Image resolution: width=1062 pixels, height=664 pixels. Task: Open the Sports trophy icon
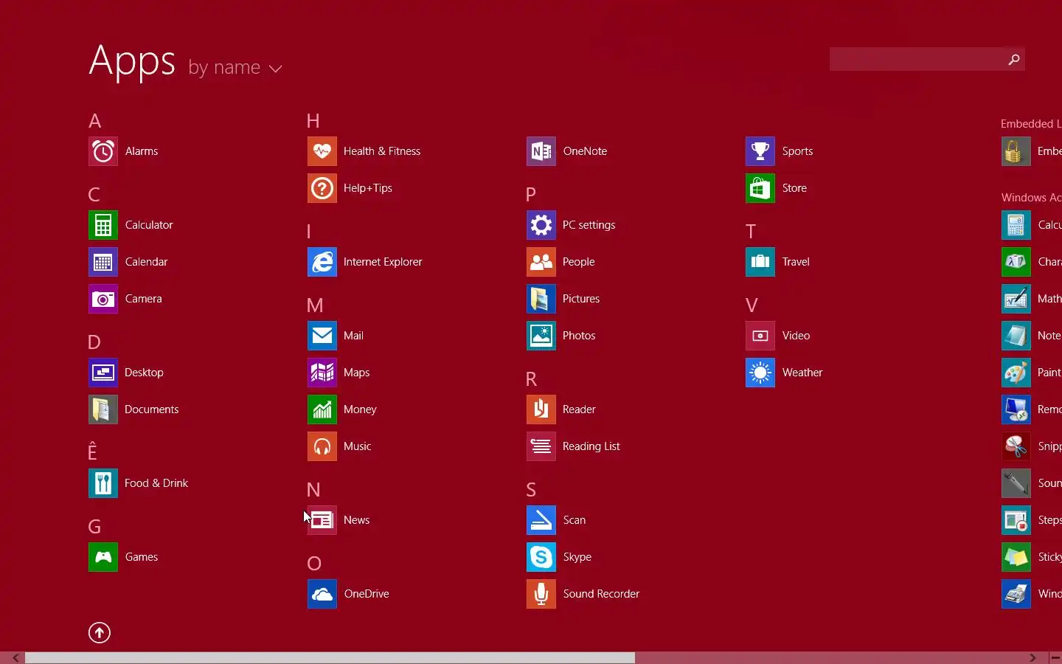[760, 151]
